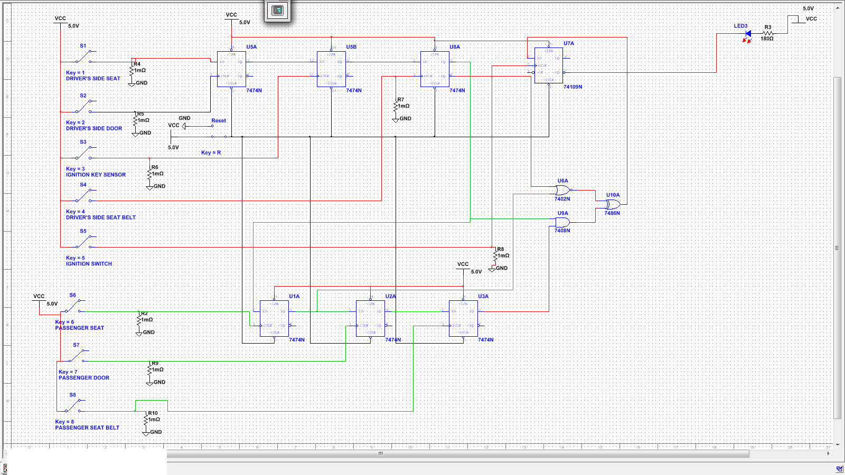Click the IGNITION SWITCH label
This screenshot has width=845, height=475.
tap(89, 264)
